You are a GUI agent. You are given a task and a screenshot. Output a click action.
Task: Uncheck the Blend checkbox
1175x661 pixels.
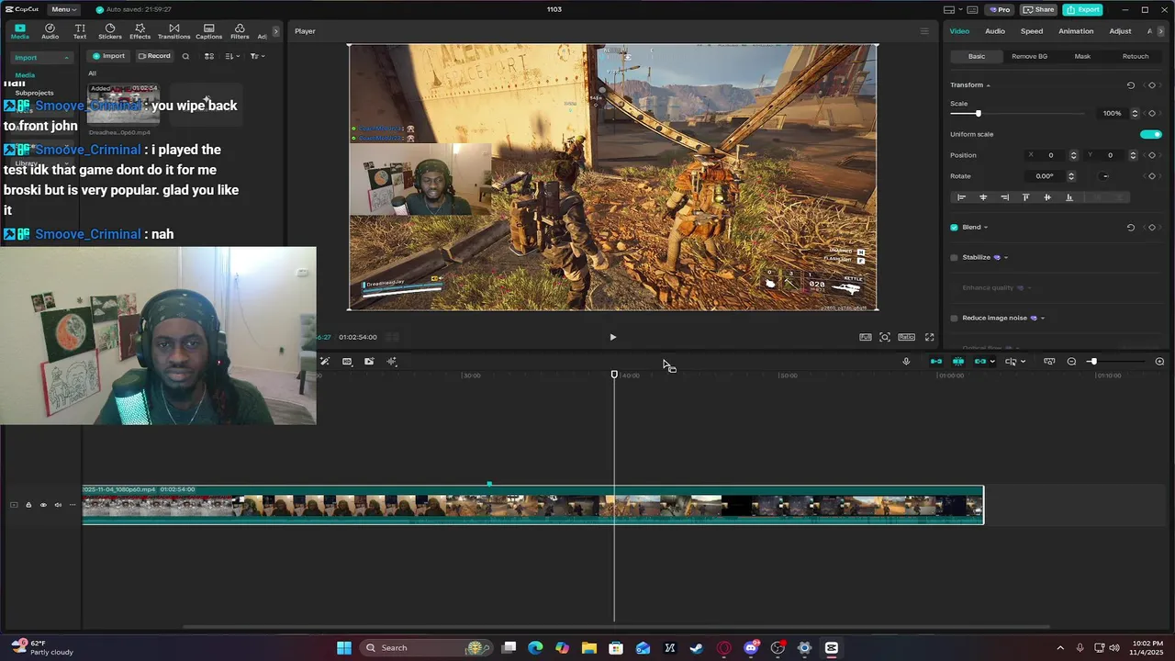954,227
